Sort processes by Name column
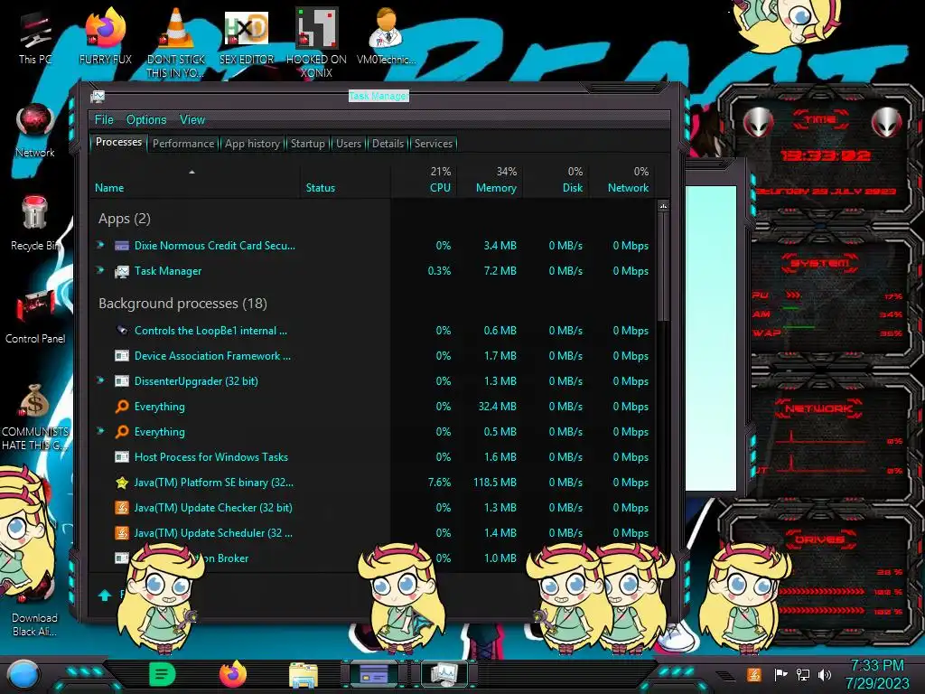This screenshot has height=694, width=925. tap(195, 180)
